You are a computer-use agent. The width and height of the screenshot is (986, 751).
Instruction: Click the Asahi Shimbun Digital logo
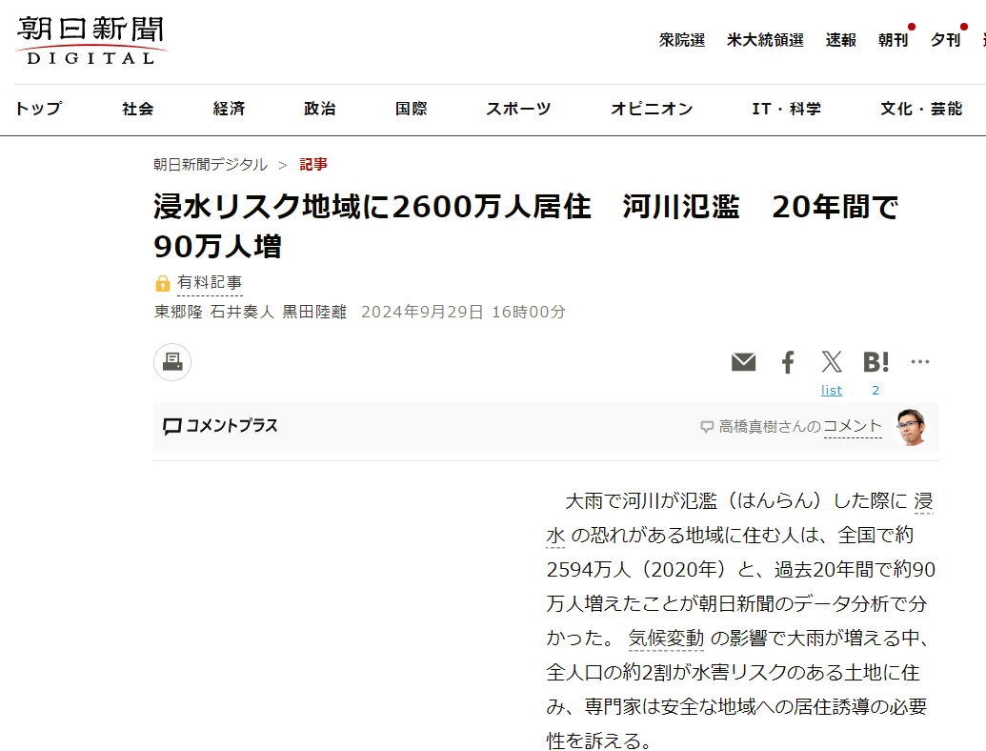(x=91, y=41)
